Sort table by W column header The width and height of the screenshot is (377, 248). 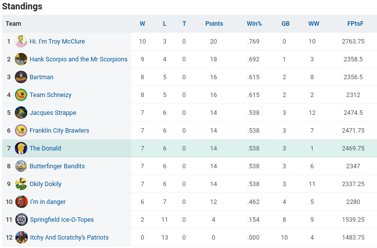tap(142, 24)
